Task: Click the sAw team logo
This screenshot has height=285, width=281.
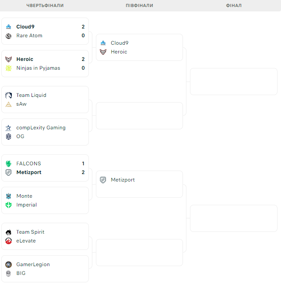Action: click(8, 104)
